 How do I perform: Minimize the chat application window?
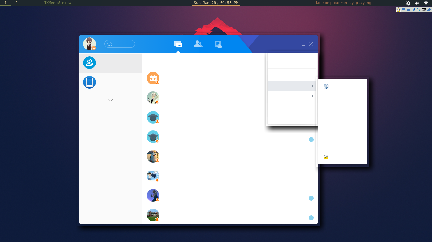(296, 44)
